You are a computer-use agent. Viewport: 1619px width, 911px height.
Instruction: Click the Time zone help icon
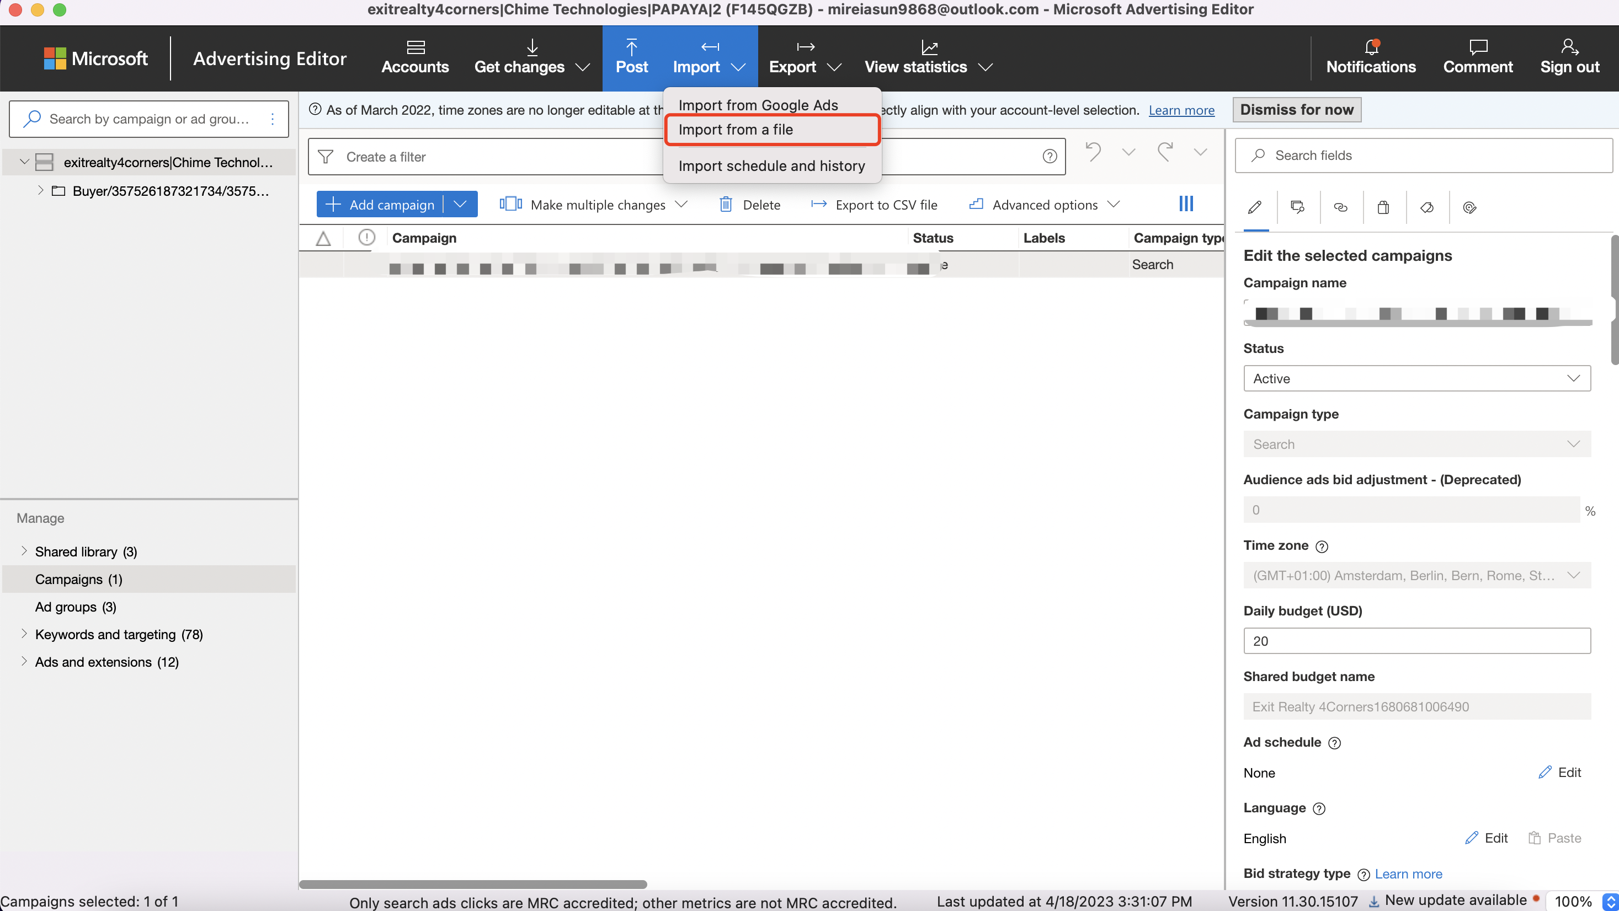click(x=1322, y=546)
